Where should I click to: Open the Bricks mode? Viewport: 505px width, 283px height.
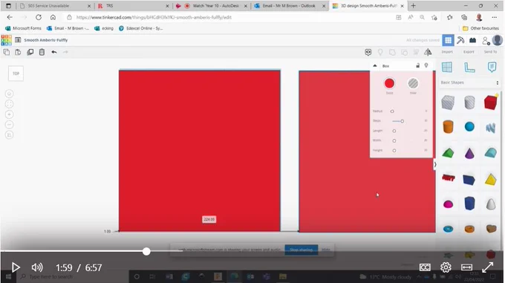click(472, 40)
